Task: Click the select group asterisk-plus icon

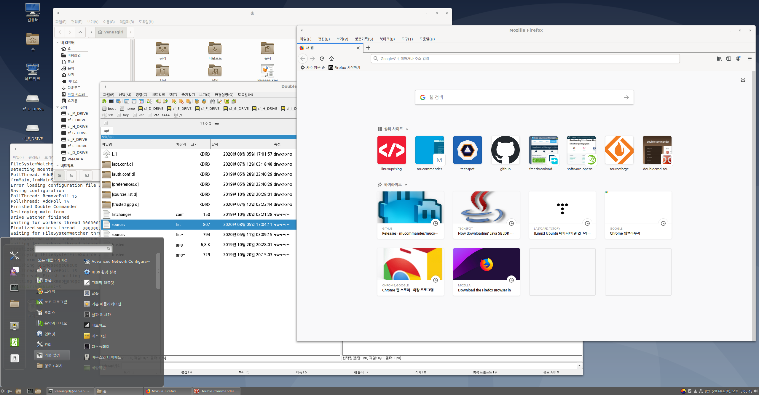Action: (x=174, y=101)
